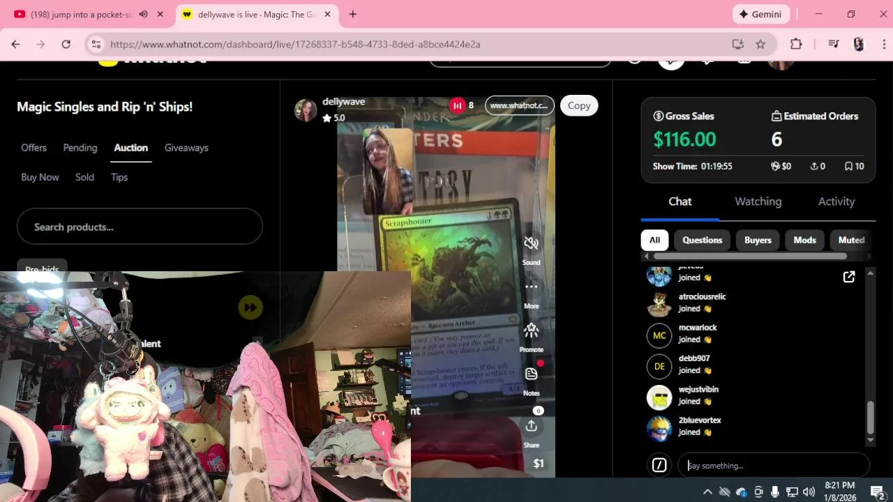
Task: Open wejustvibin's chat username
Action: [698, 389]
